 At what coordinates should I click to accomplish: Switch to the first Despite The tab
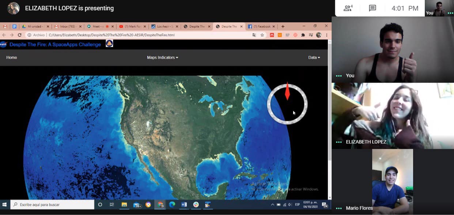(197, 27)
